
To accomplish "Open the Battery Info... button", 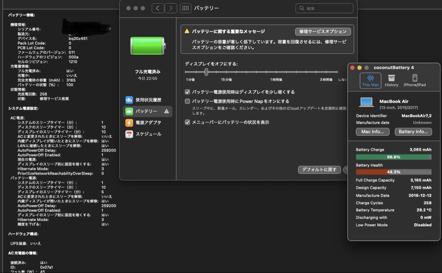I will [x=413, y=131].
